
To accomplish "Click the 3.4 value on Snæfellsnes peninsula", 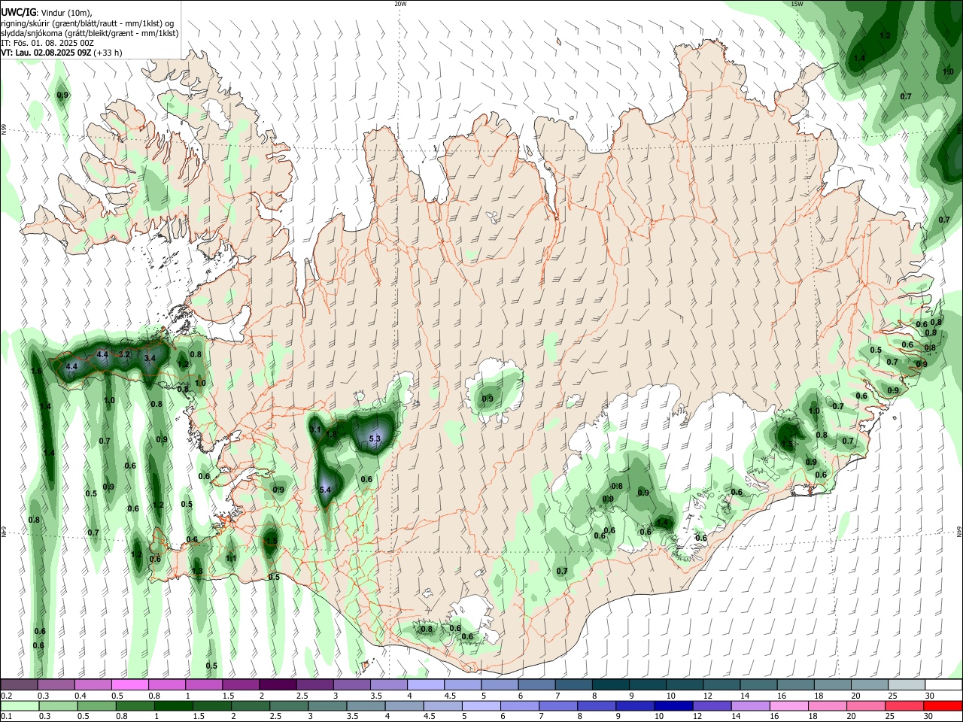I will [150, 358].
